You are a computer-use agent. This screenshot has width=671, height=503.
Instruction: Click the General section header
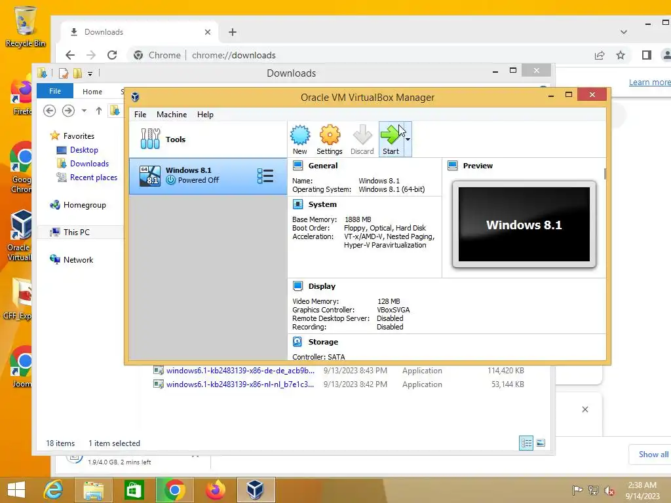click(322, 166)
